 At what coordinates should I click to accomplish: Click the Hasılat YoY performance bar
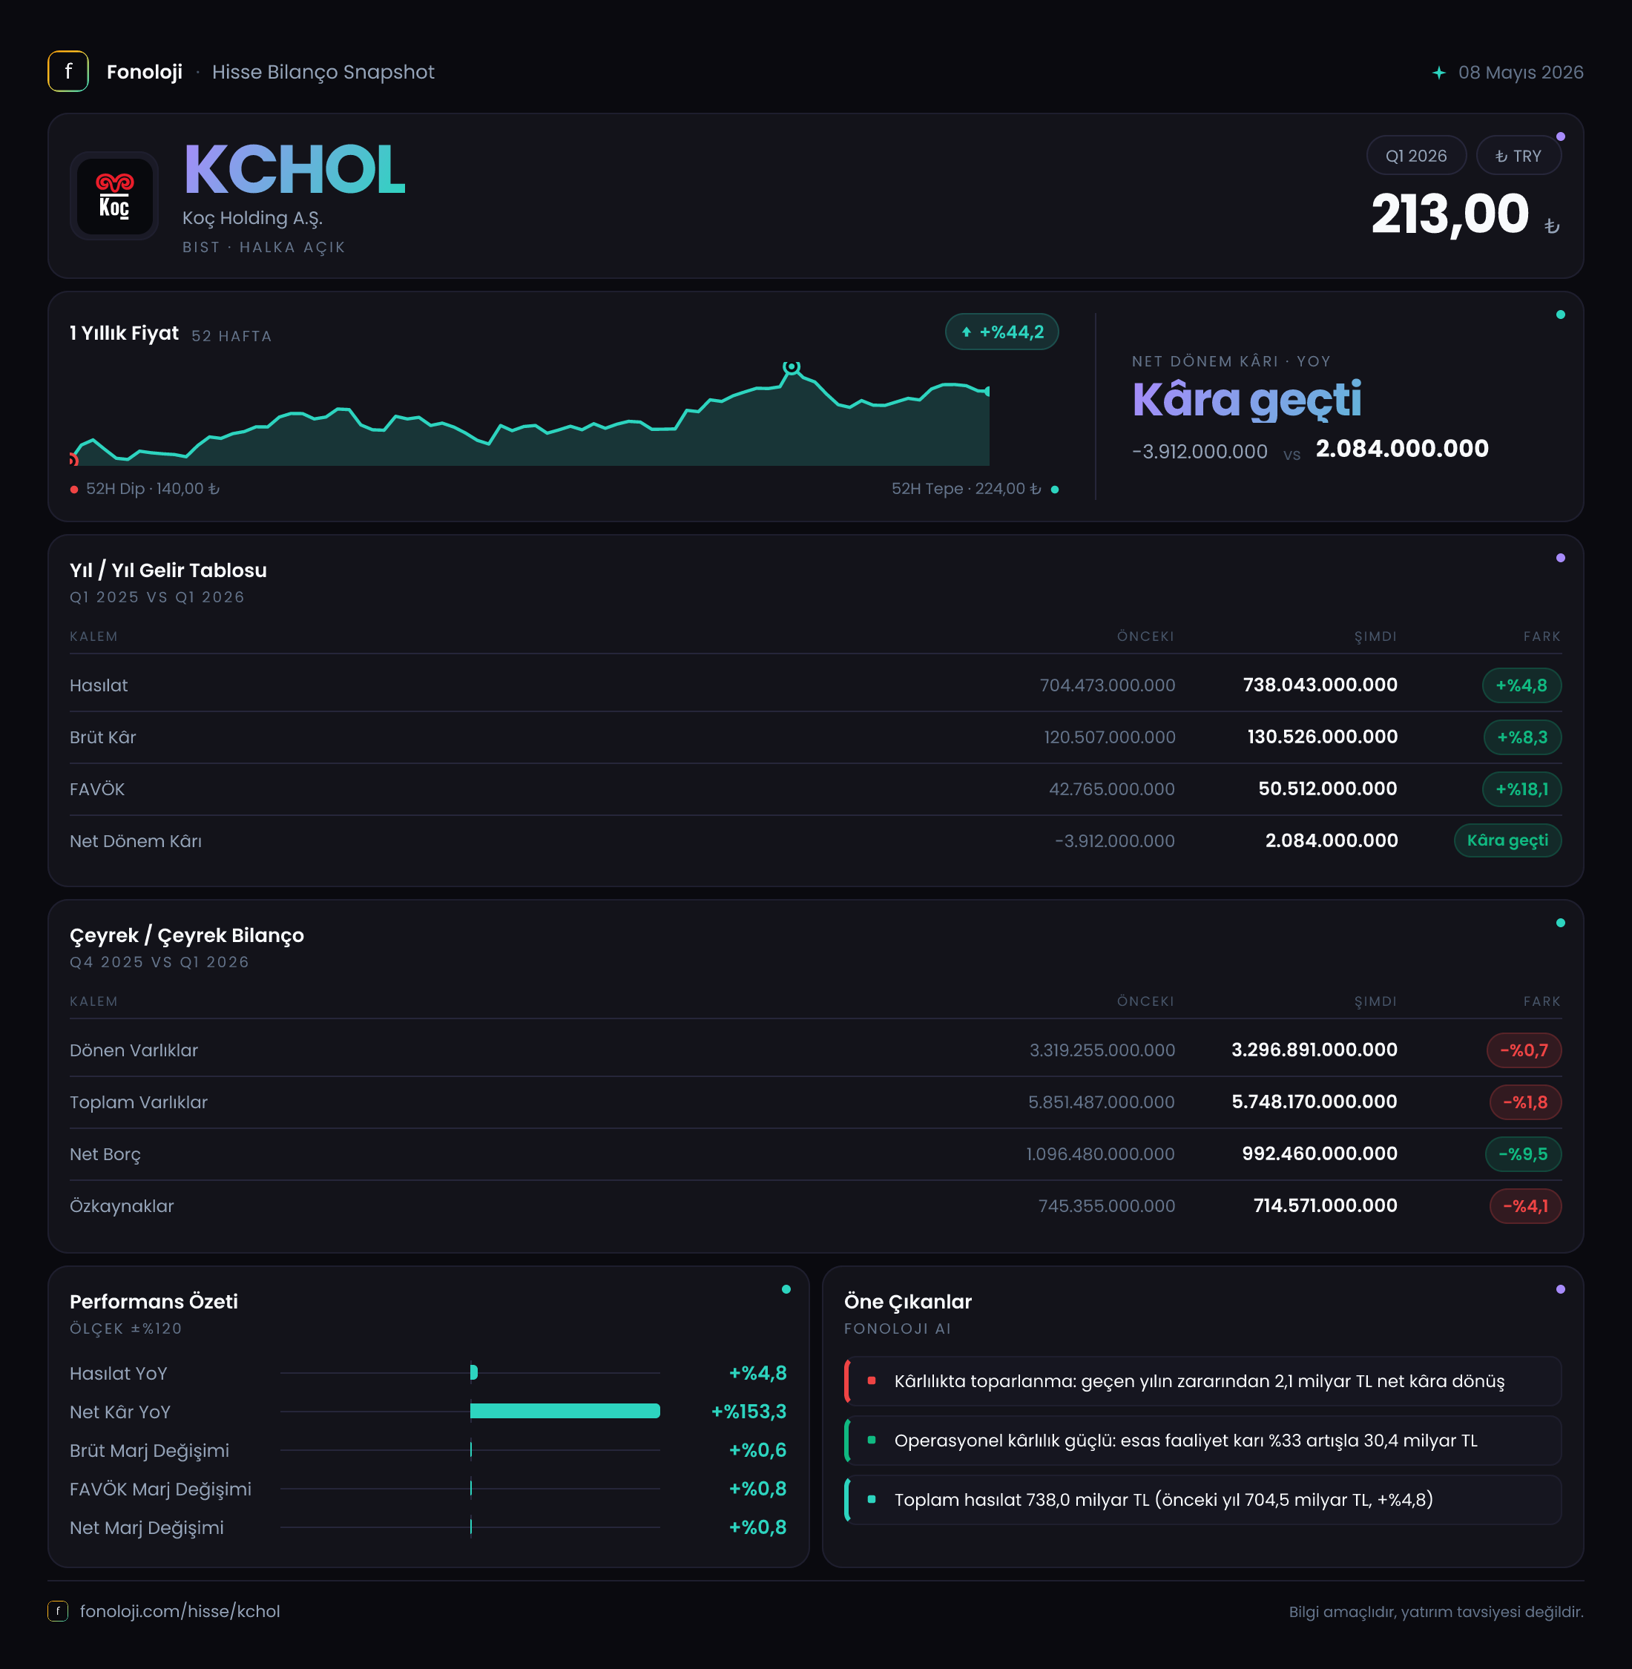[x=474, y=1372]
